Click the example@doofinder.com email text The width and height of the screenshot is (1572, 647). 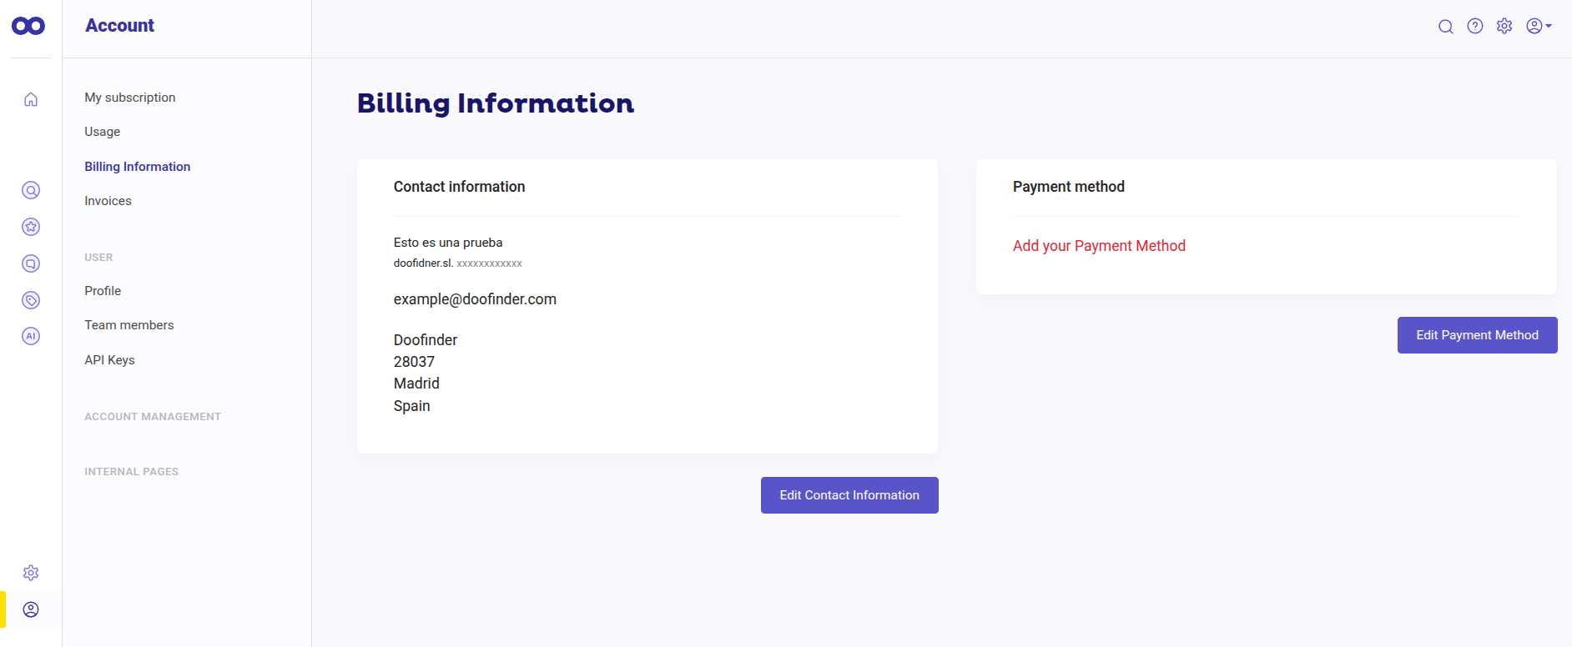pyautogui.click(x=475, y=299)
